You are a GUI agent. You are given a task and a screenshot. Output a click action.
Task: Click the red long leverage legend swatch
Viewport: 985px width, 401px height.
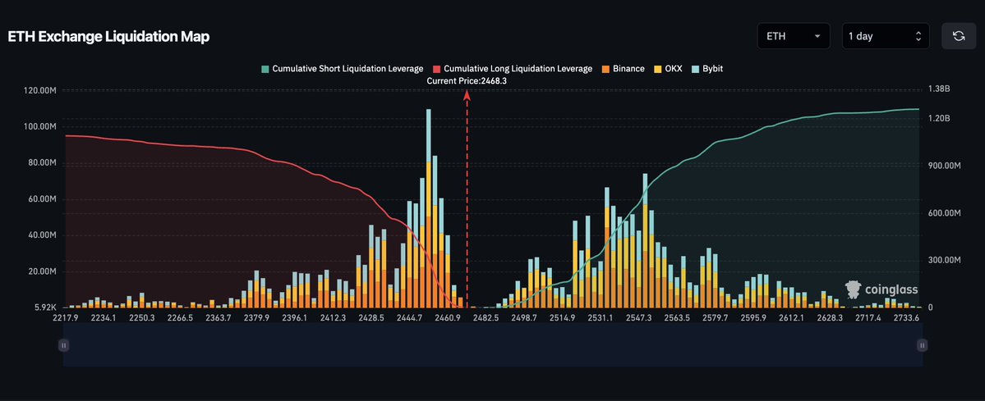(x=436, y=68)
